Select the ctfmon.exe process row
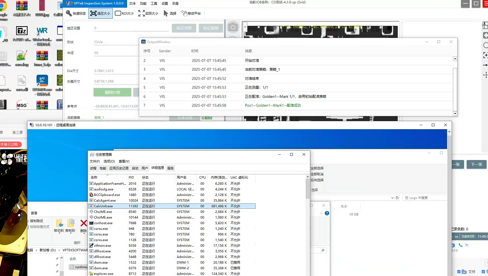 (x=172, y=246)
